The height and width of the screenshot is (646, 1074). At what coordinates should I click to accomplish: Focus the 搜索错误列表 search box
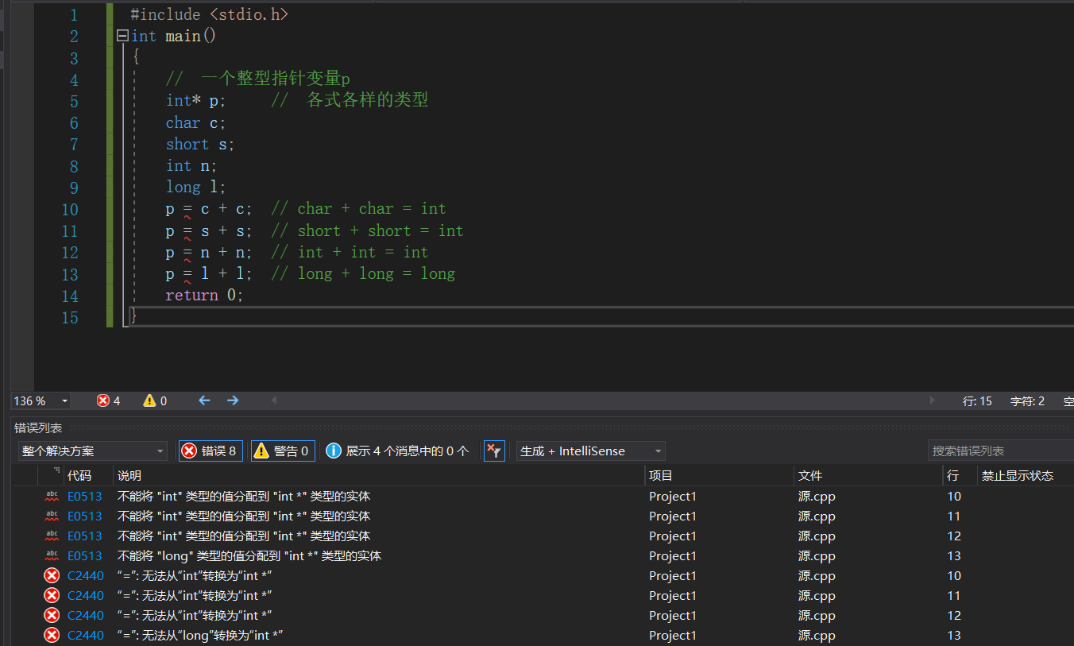(1001, 451)
